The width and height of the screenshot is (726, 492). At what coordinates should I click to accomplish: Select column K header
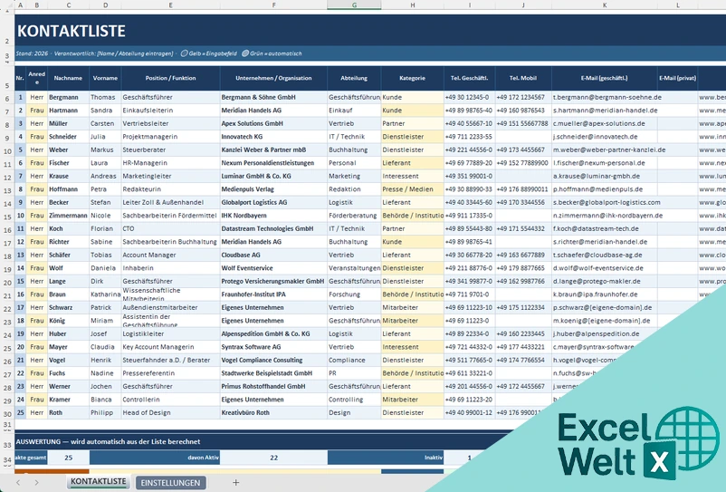pos(605,5)
